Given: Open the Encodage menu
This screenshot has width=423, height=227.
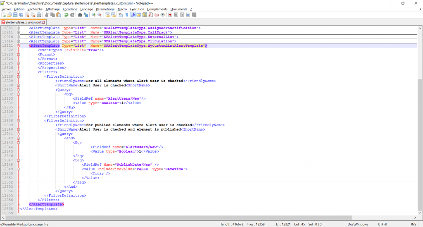Looking at the screenshot, I should pyautogui.click(x=70, y=9).
